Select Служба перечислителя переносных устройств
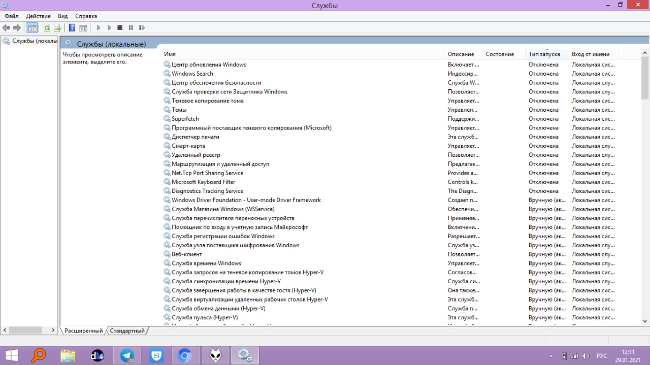 pyautogui.click(x=233, y=218)
